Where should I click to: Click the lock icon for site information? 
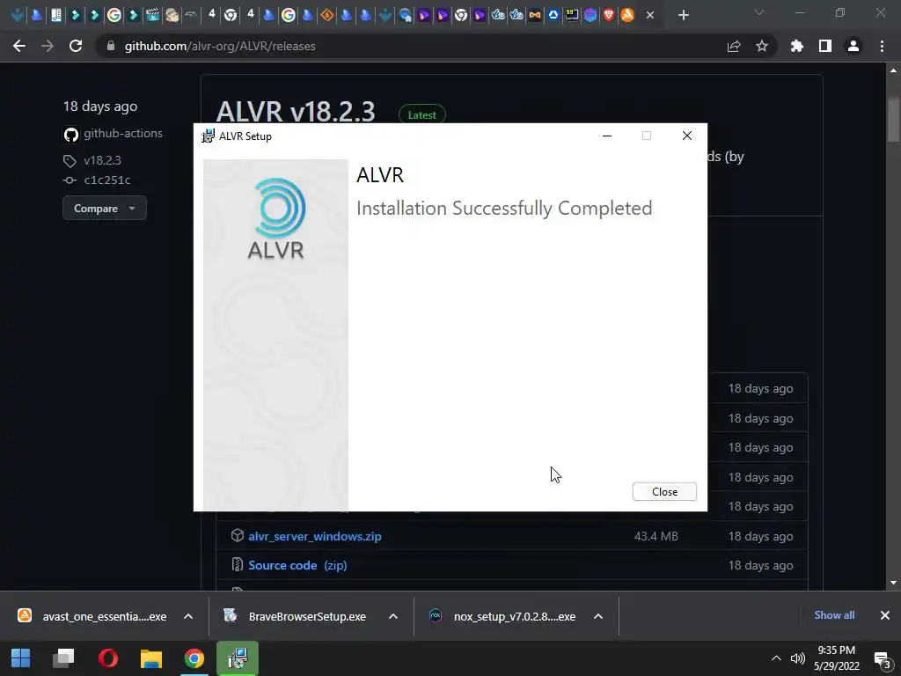tap(111, 46)
